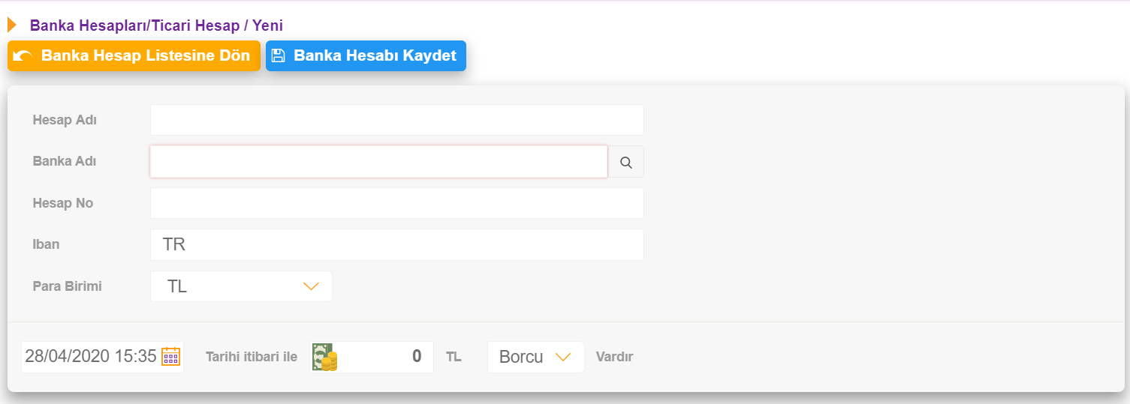This screenshot has height=404, width=1130.
Task: Select the Hesap No field
Action: pos(397,203)
